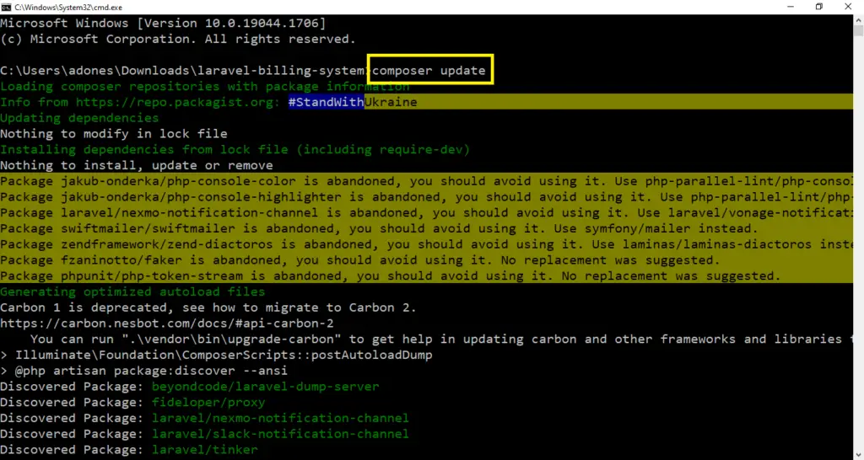Image resolution: width=864 pixels, height=460 pixels.
Task: Click the scrollbar up arrow
Action: click(856, 20)
